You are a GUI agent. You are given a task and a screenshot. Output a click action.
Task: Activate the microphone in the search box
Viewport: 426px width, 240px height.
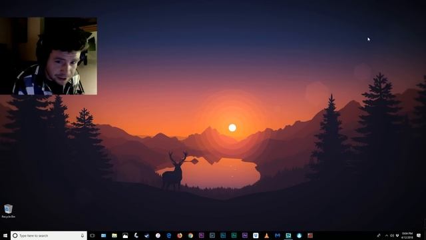click(x=83, y=235)
